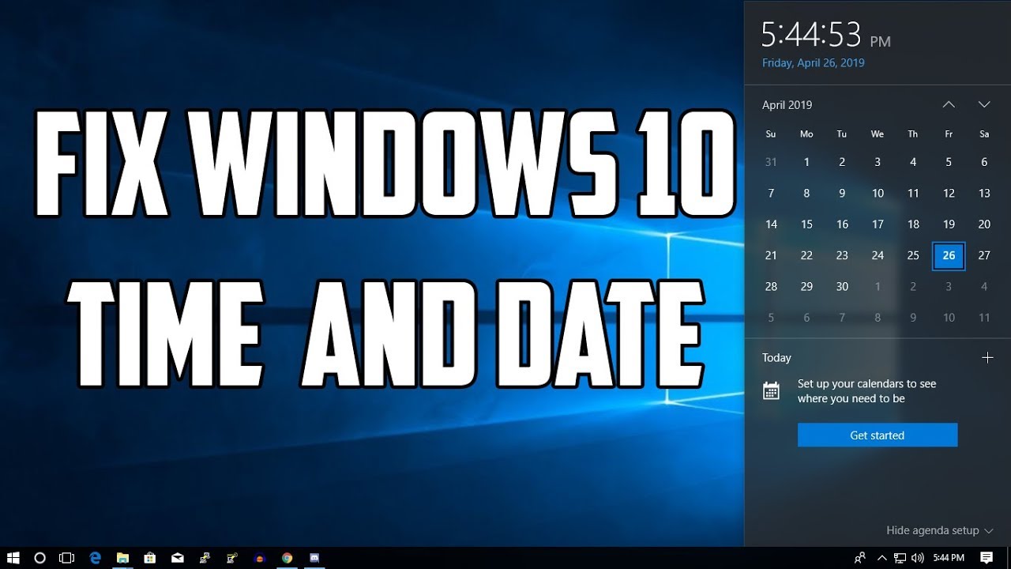Viewport: 1011px width, 569px height.
Task: Collapse the panel via Hide agenda setup
Action: [x=940, y=530]
